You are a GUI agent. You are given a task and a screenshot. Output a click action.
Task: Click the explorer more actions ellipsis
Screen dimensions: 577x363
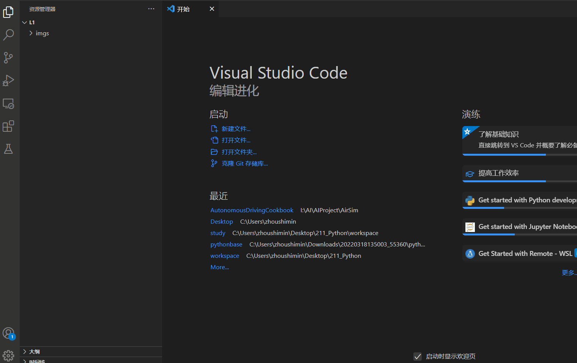[x=151, y=9]
